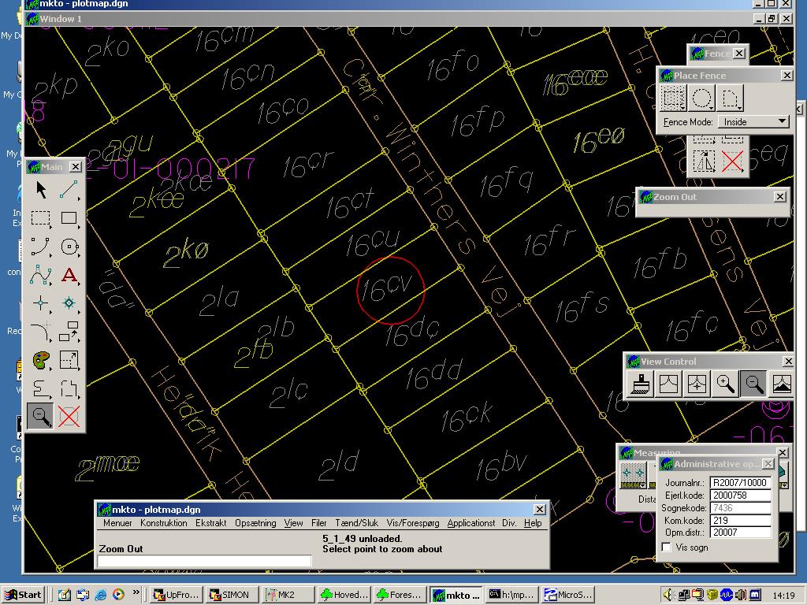Open the Menuer menu
807x605 pixels.
(x=117, y=523)
